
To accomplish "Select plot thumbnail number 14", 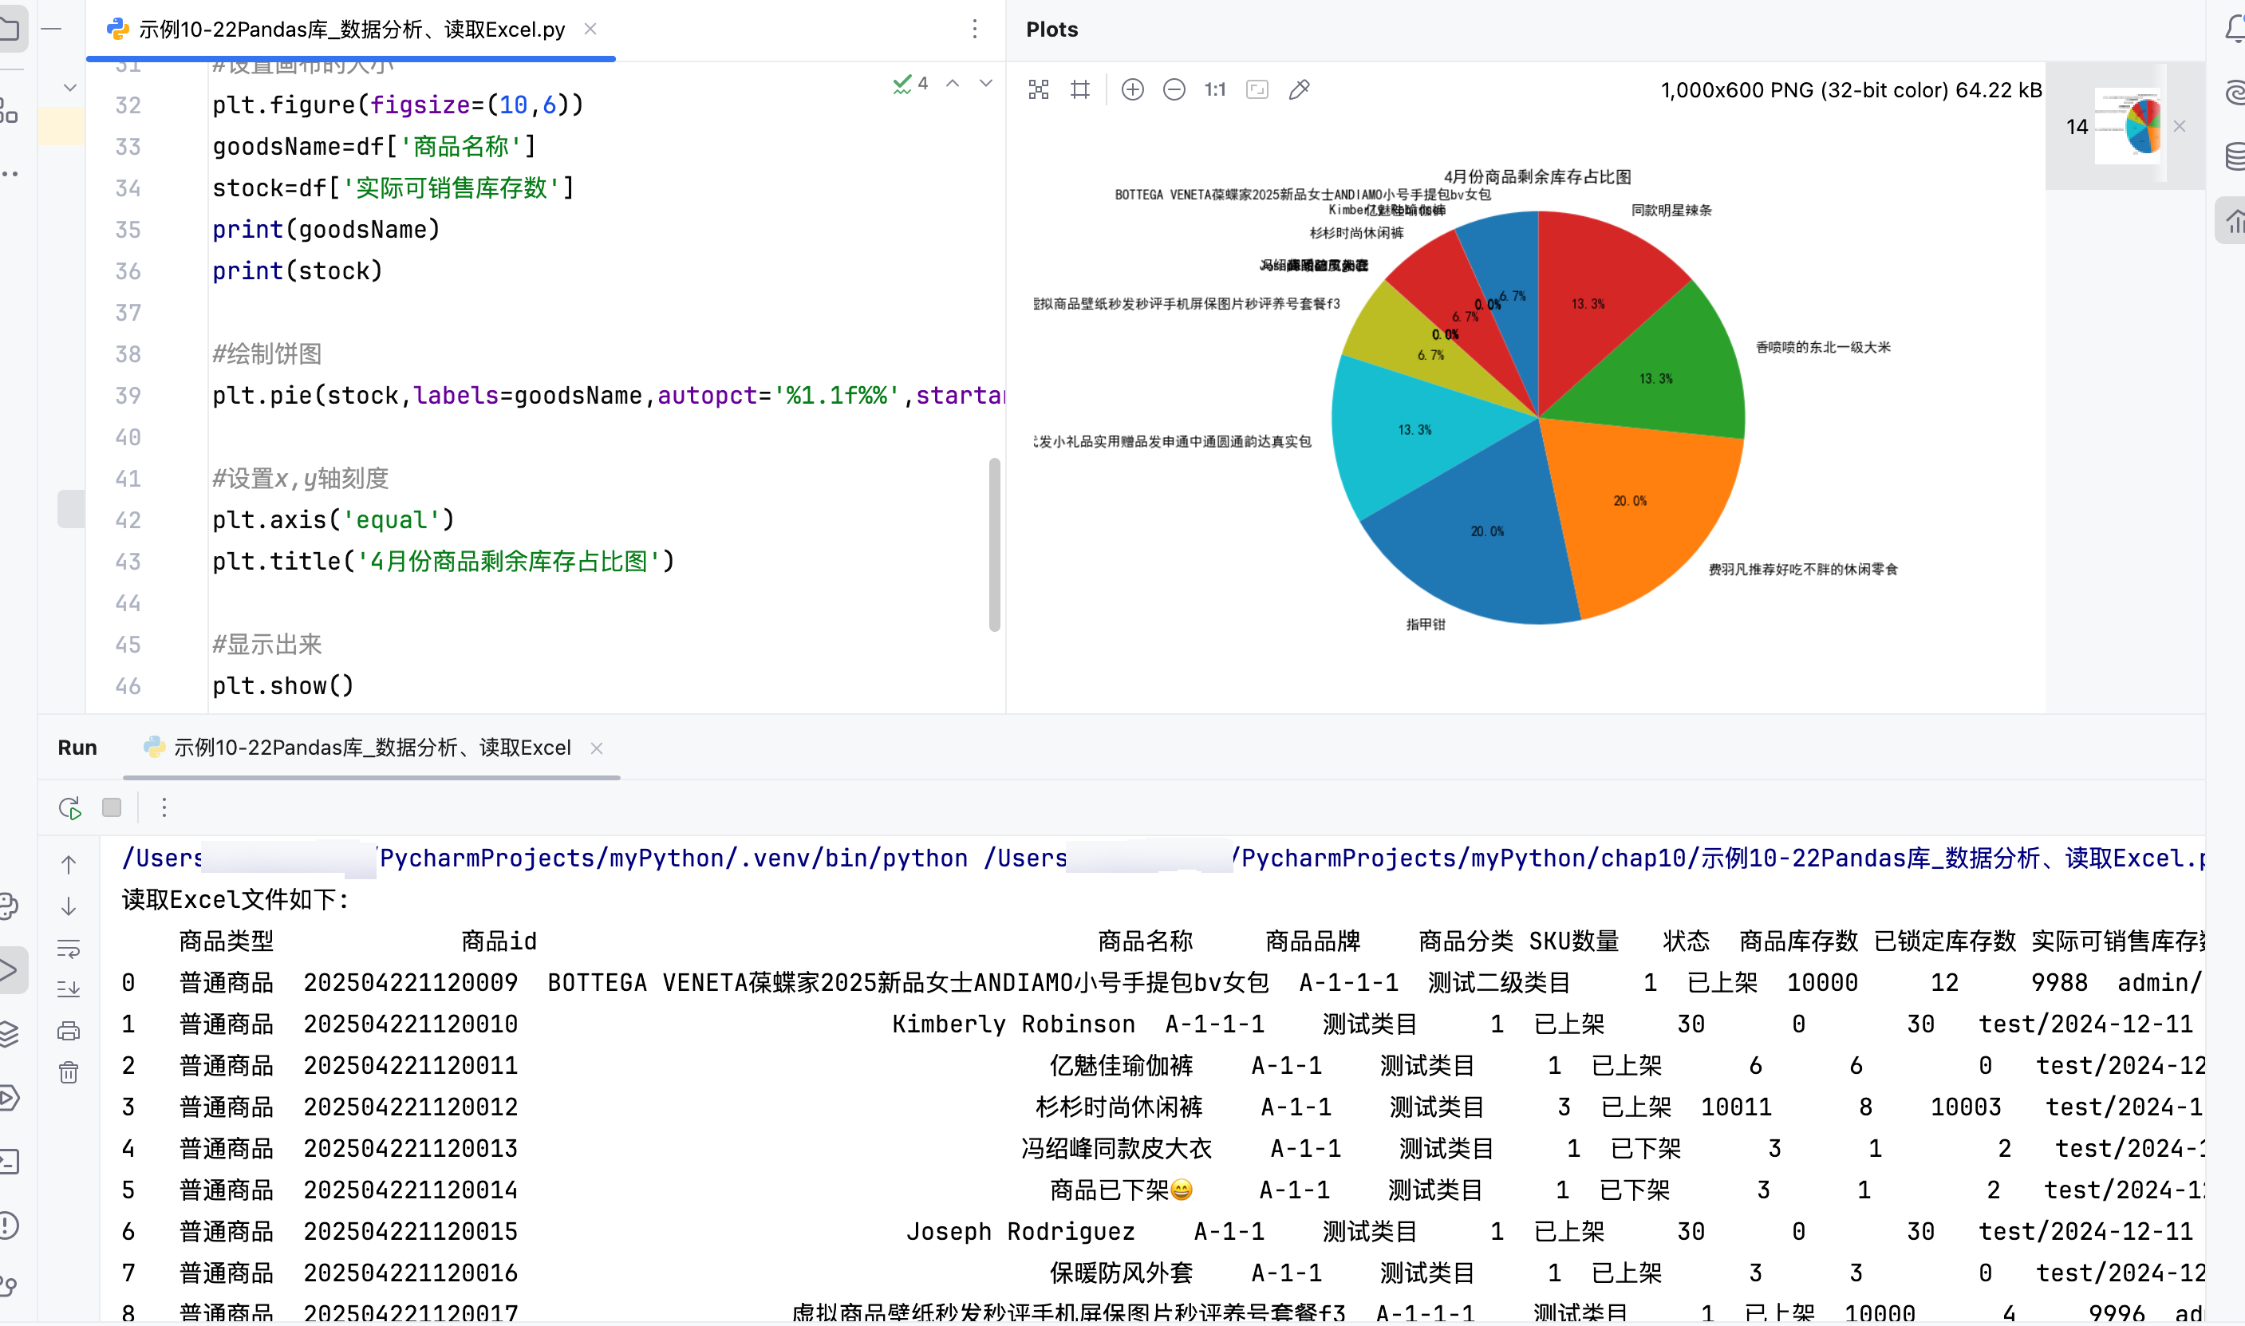I will click(2126, 126).
